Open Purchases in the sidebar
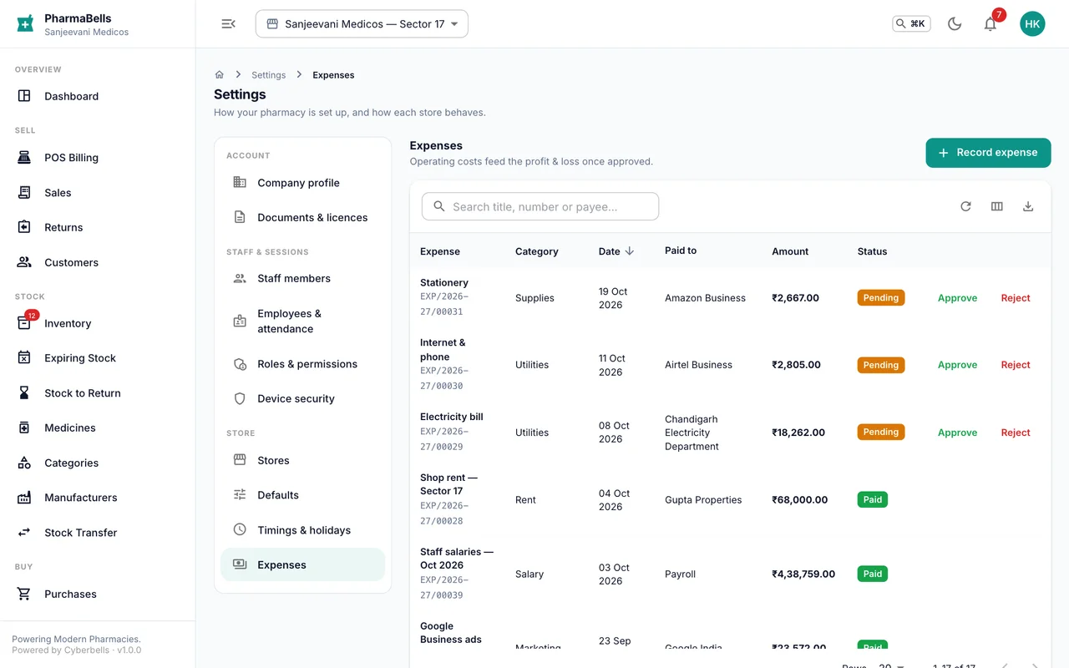The width and height of the screenshot is (1069, 668). point(98,594)
